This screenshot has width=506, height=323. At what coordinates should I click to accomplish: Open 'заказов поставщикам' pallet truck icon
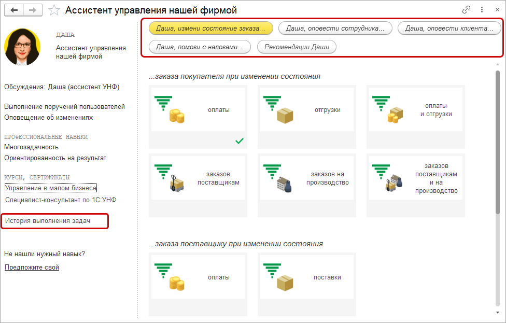[x=170, y=178]
